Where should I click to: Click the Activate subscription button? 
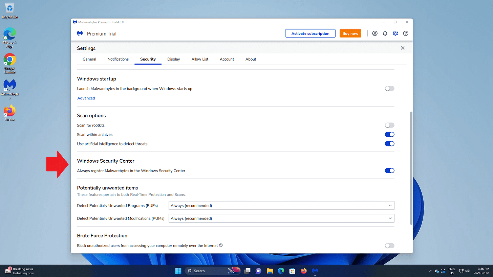pyautogui.click(x=310, y=33)
